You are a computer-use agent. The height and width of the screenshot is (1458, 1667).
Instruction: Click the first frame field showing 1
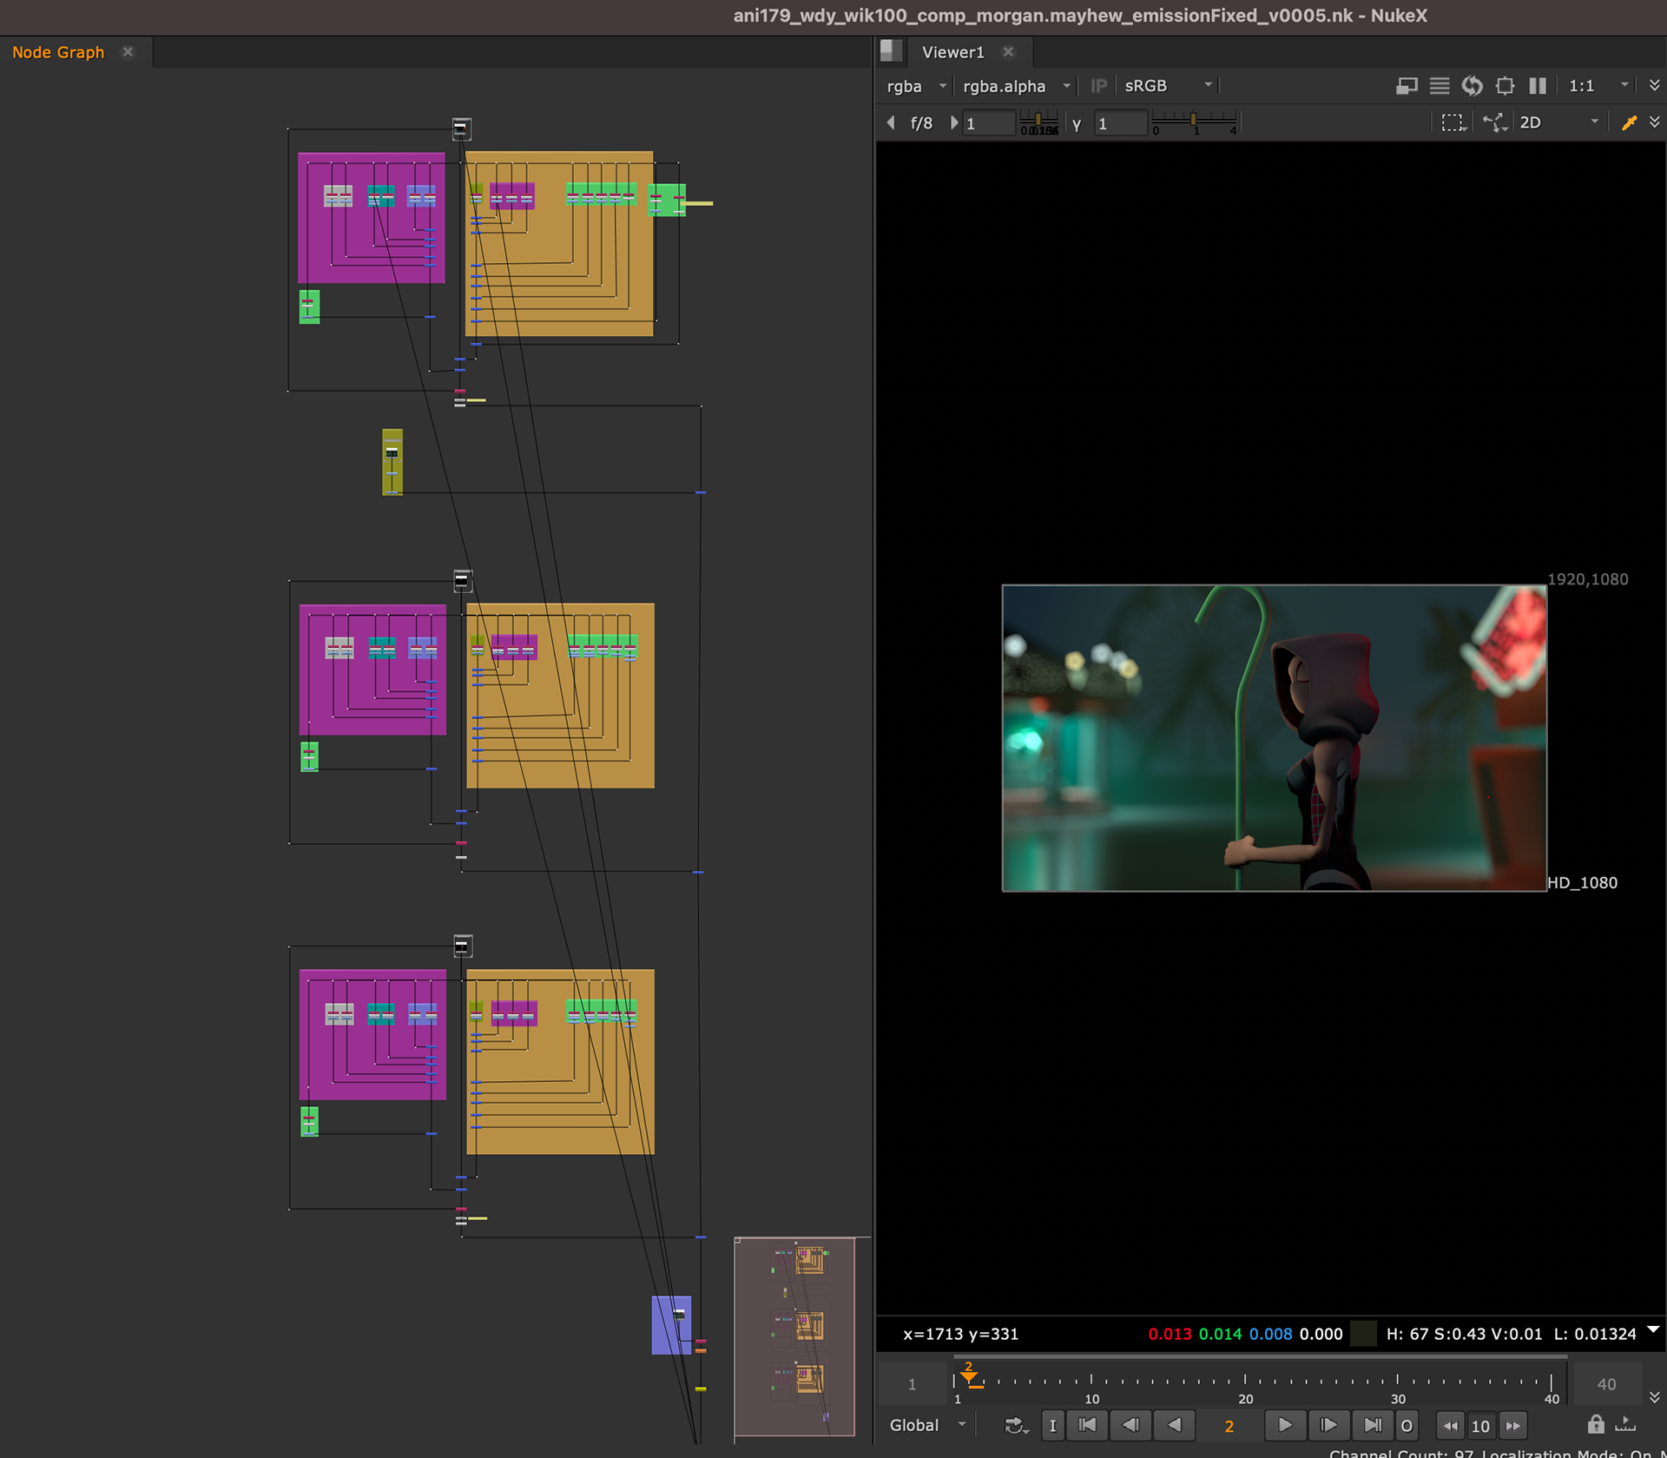point(913,1384)
